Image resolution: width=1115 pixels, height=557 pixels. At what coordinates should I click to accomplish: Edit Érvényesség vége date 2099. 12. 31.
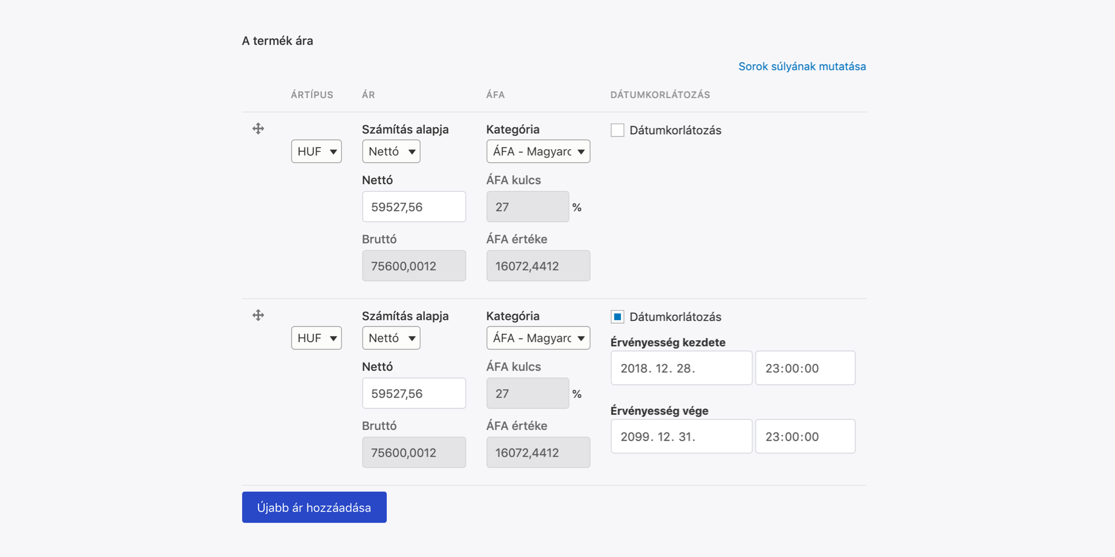(x=681, y=436)
